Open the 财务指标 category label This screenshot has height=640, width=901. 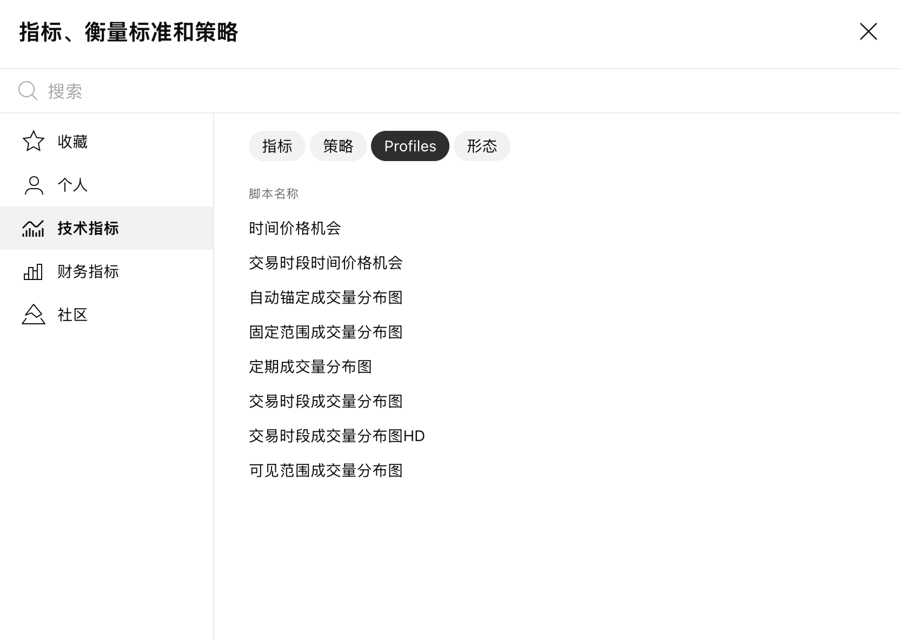88,271
